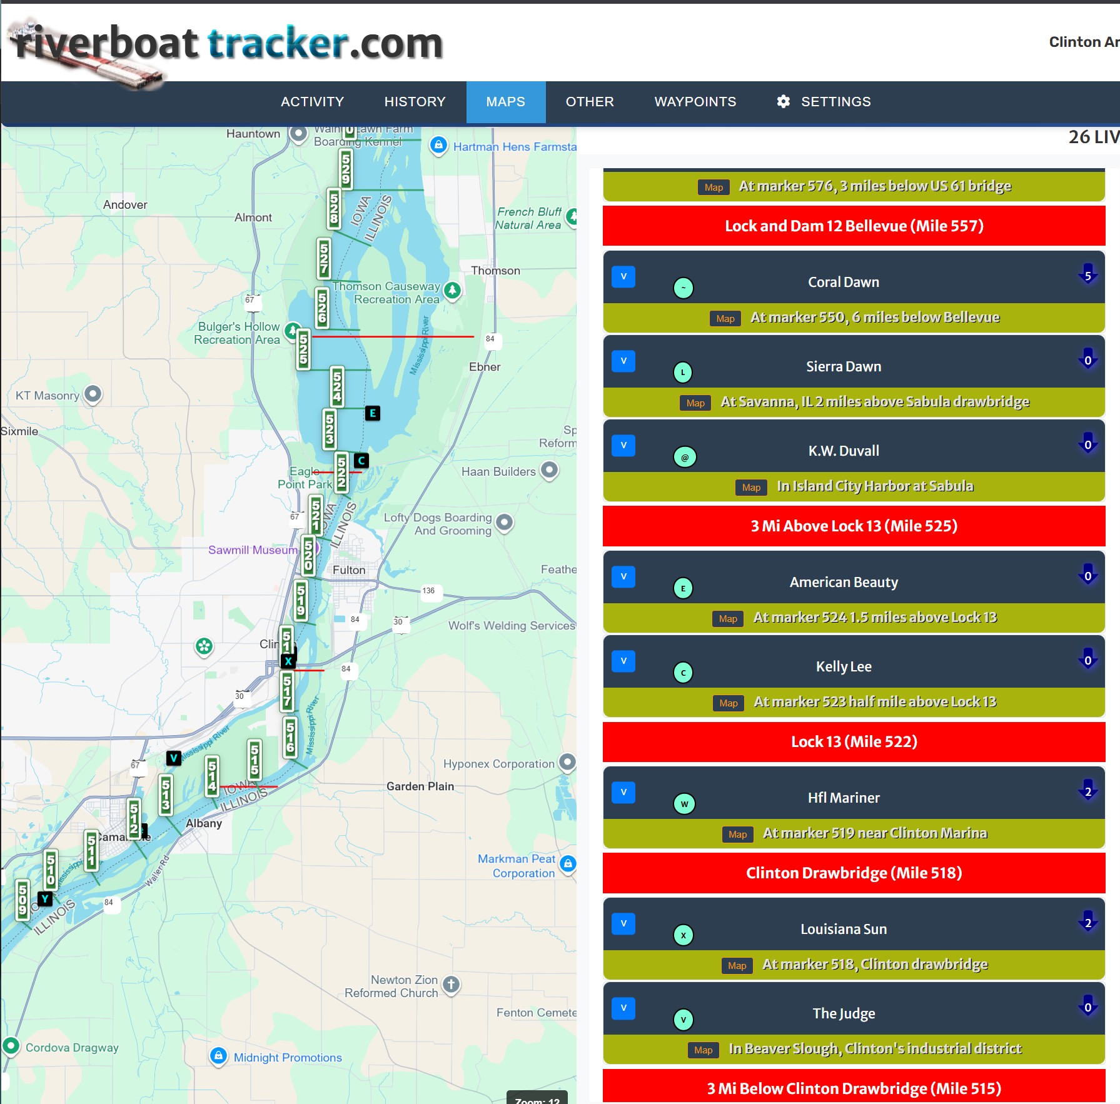1120x1104 pixels.
Task: Click Sierra Dawn's round L marker icon
Action: (683, 373)
